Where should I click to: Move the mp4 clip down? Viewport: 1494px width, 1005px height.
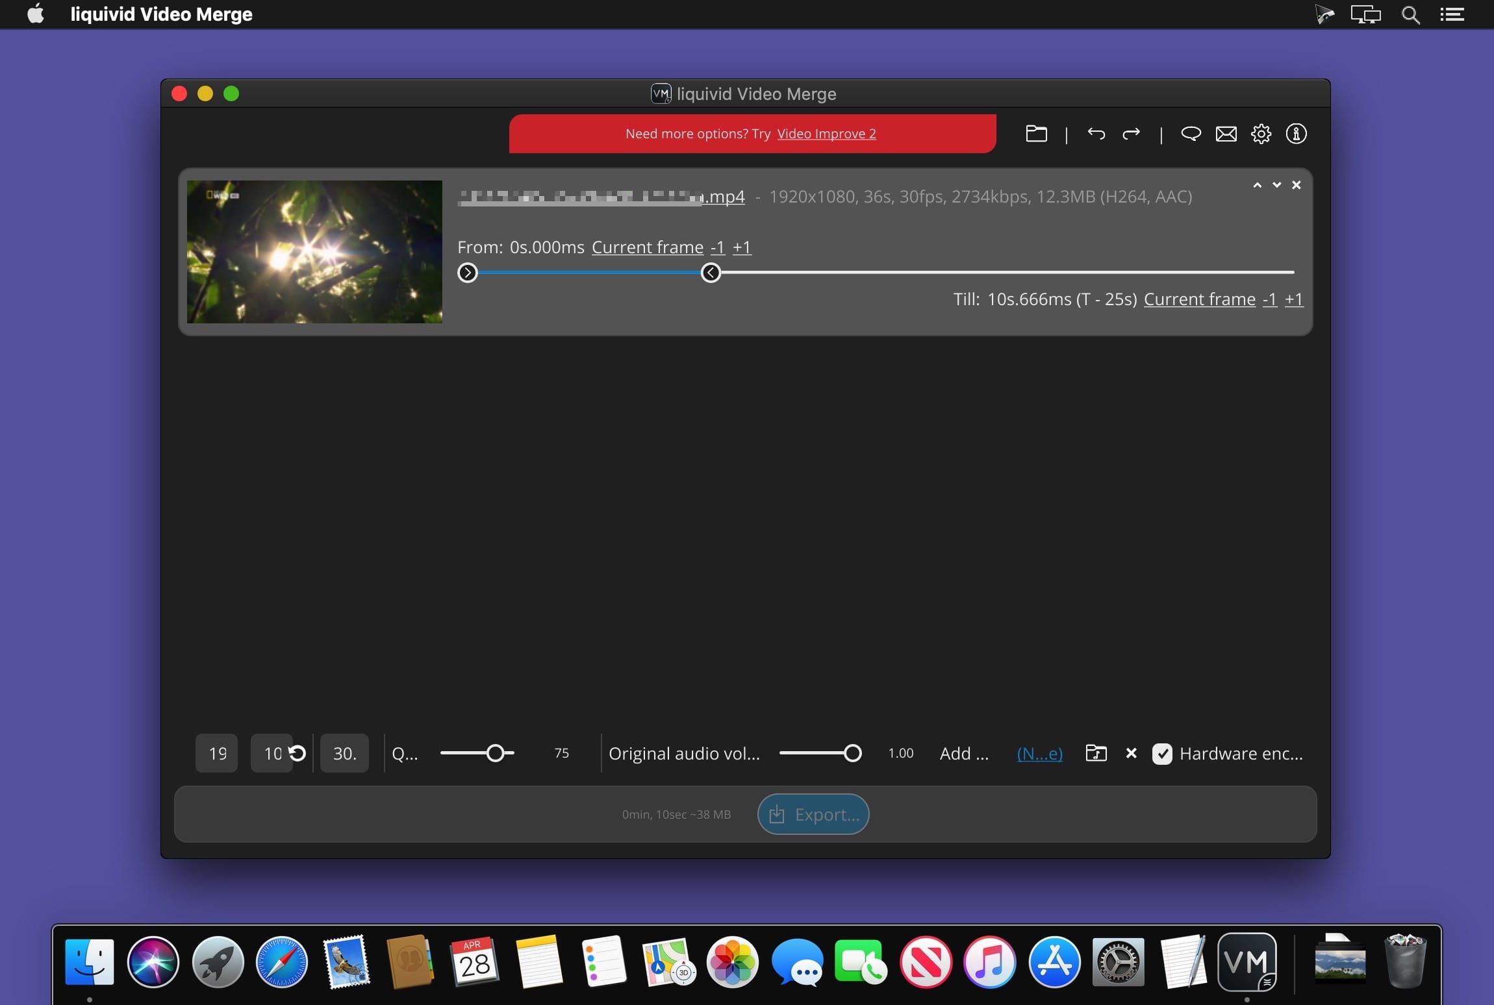pos(1277,185)
